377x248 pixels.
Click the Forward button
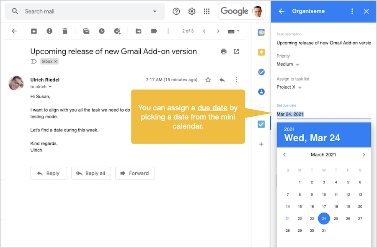coord(134,173)
